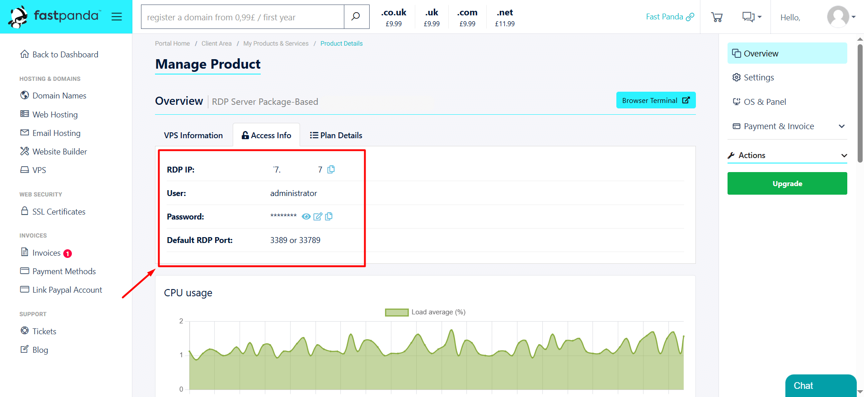Open the shopping cart

pos(717,17)
